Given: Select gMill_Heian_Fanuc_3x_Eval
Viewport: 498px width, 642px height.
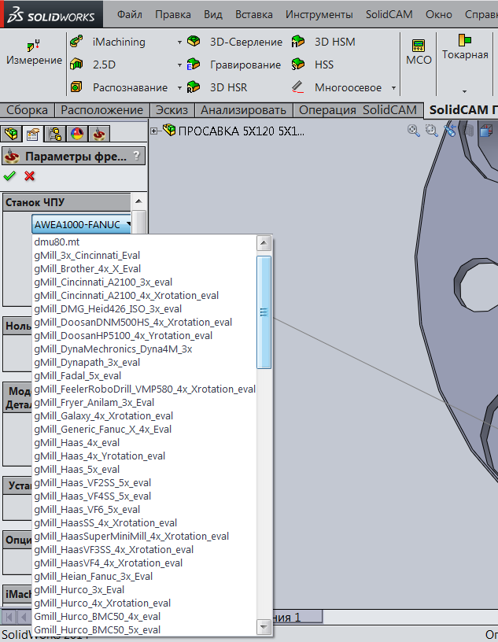Looking at the screenshot, I should point(144,577).
